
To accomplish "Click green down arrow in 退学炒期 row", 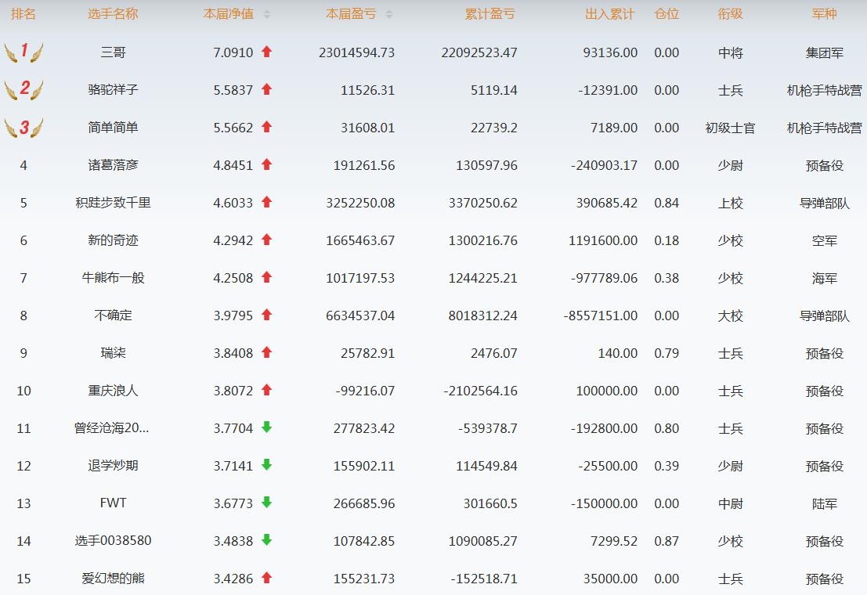I will point(266,465).
